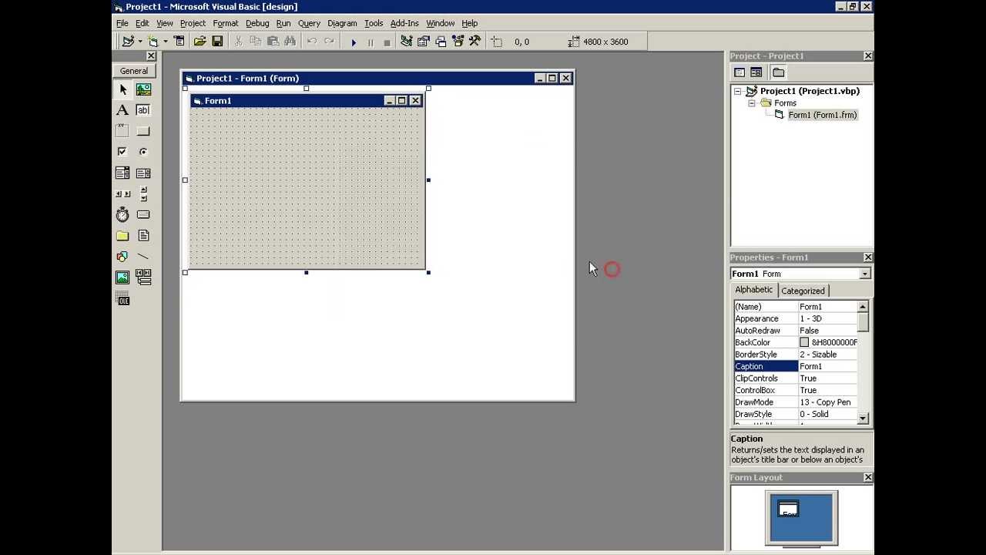Select the ListBox control tool
Image resolution: width=986 pixels, height=555 pixels.
pyautogui.click(x=143, y=173)
